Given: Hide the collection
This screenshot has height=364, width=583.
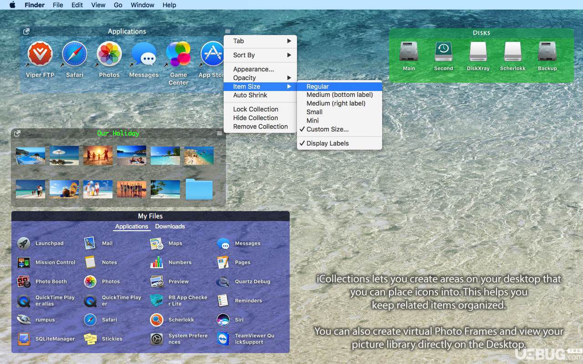Looking at the screenshot, I should [260, 118].
